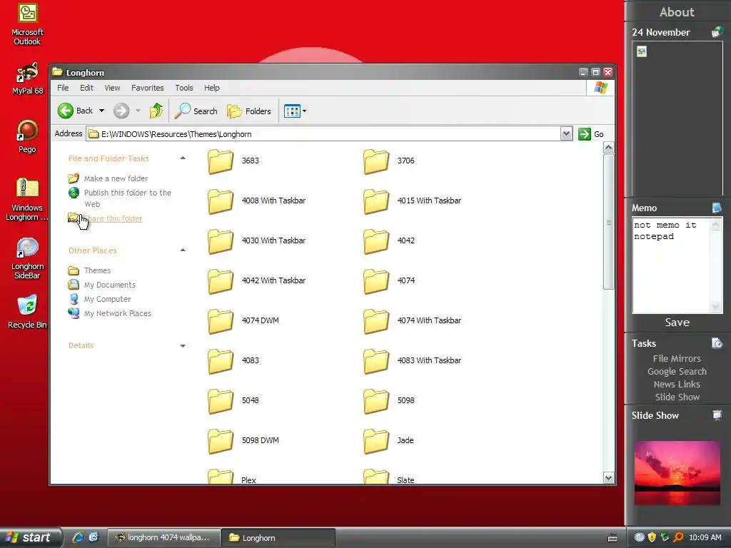Click scroll up arrow in folder list

pos(608,148)
